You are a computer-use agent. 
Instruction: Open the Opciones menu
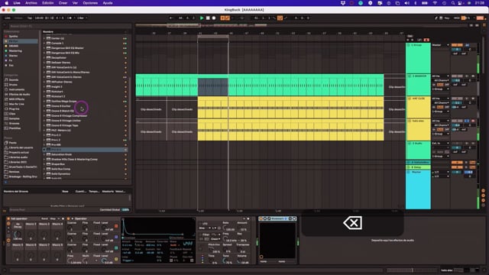90,3
